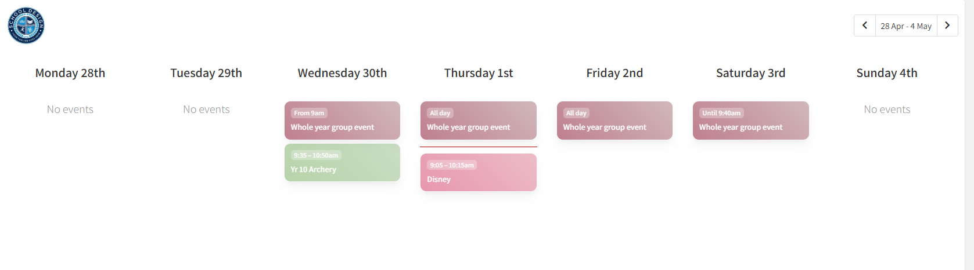
Task: View Friday's Whole year group event
Action: pos(614,121)
